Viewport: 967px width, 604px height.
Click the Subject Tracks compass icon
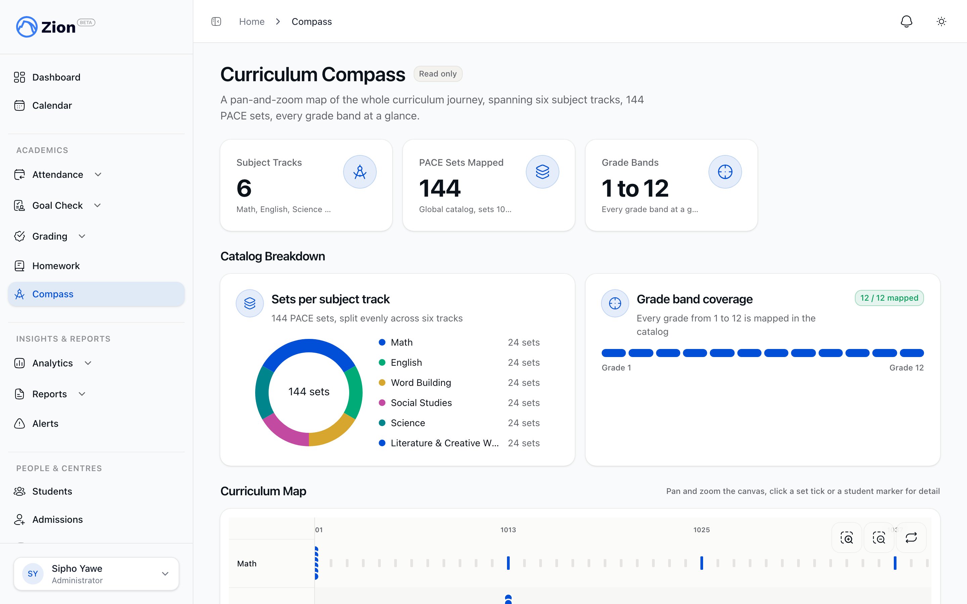(360, 172)
